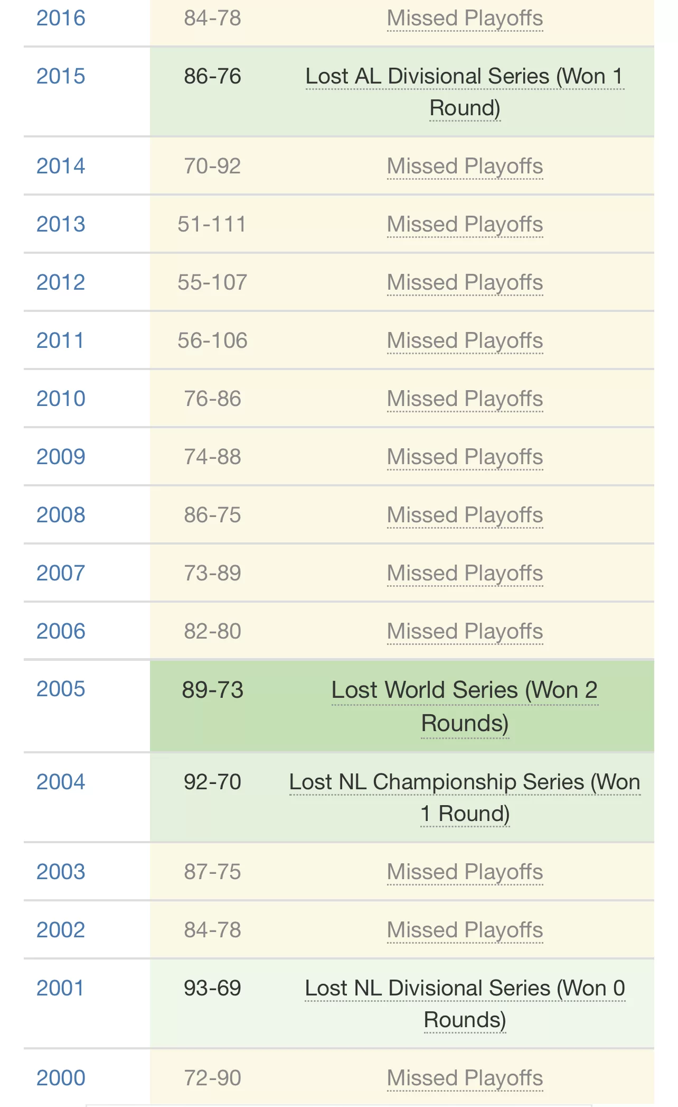678x1107 pixels.
Task: Click 'Missed Playoffs' in the 2006 row
Action: [465, 631]
